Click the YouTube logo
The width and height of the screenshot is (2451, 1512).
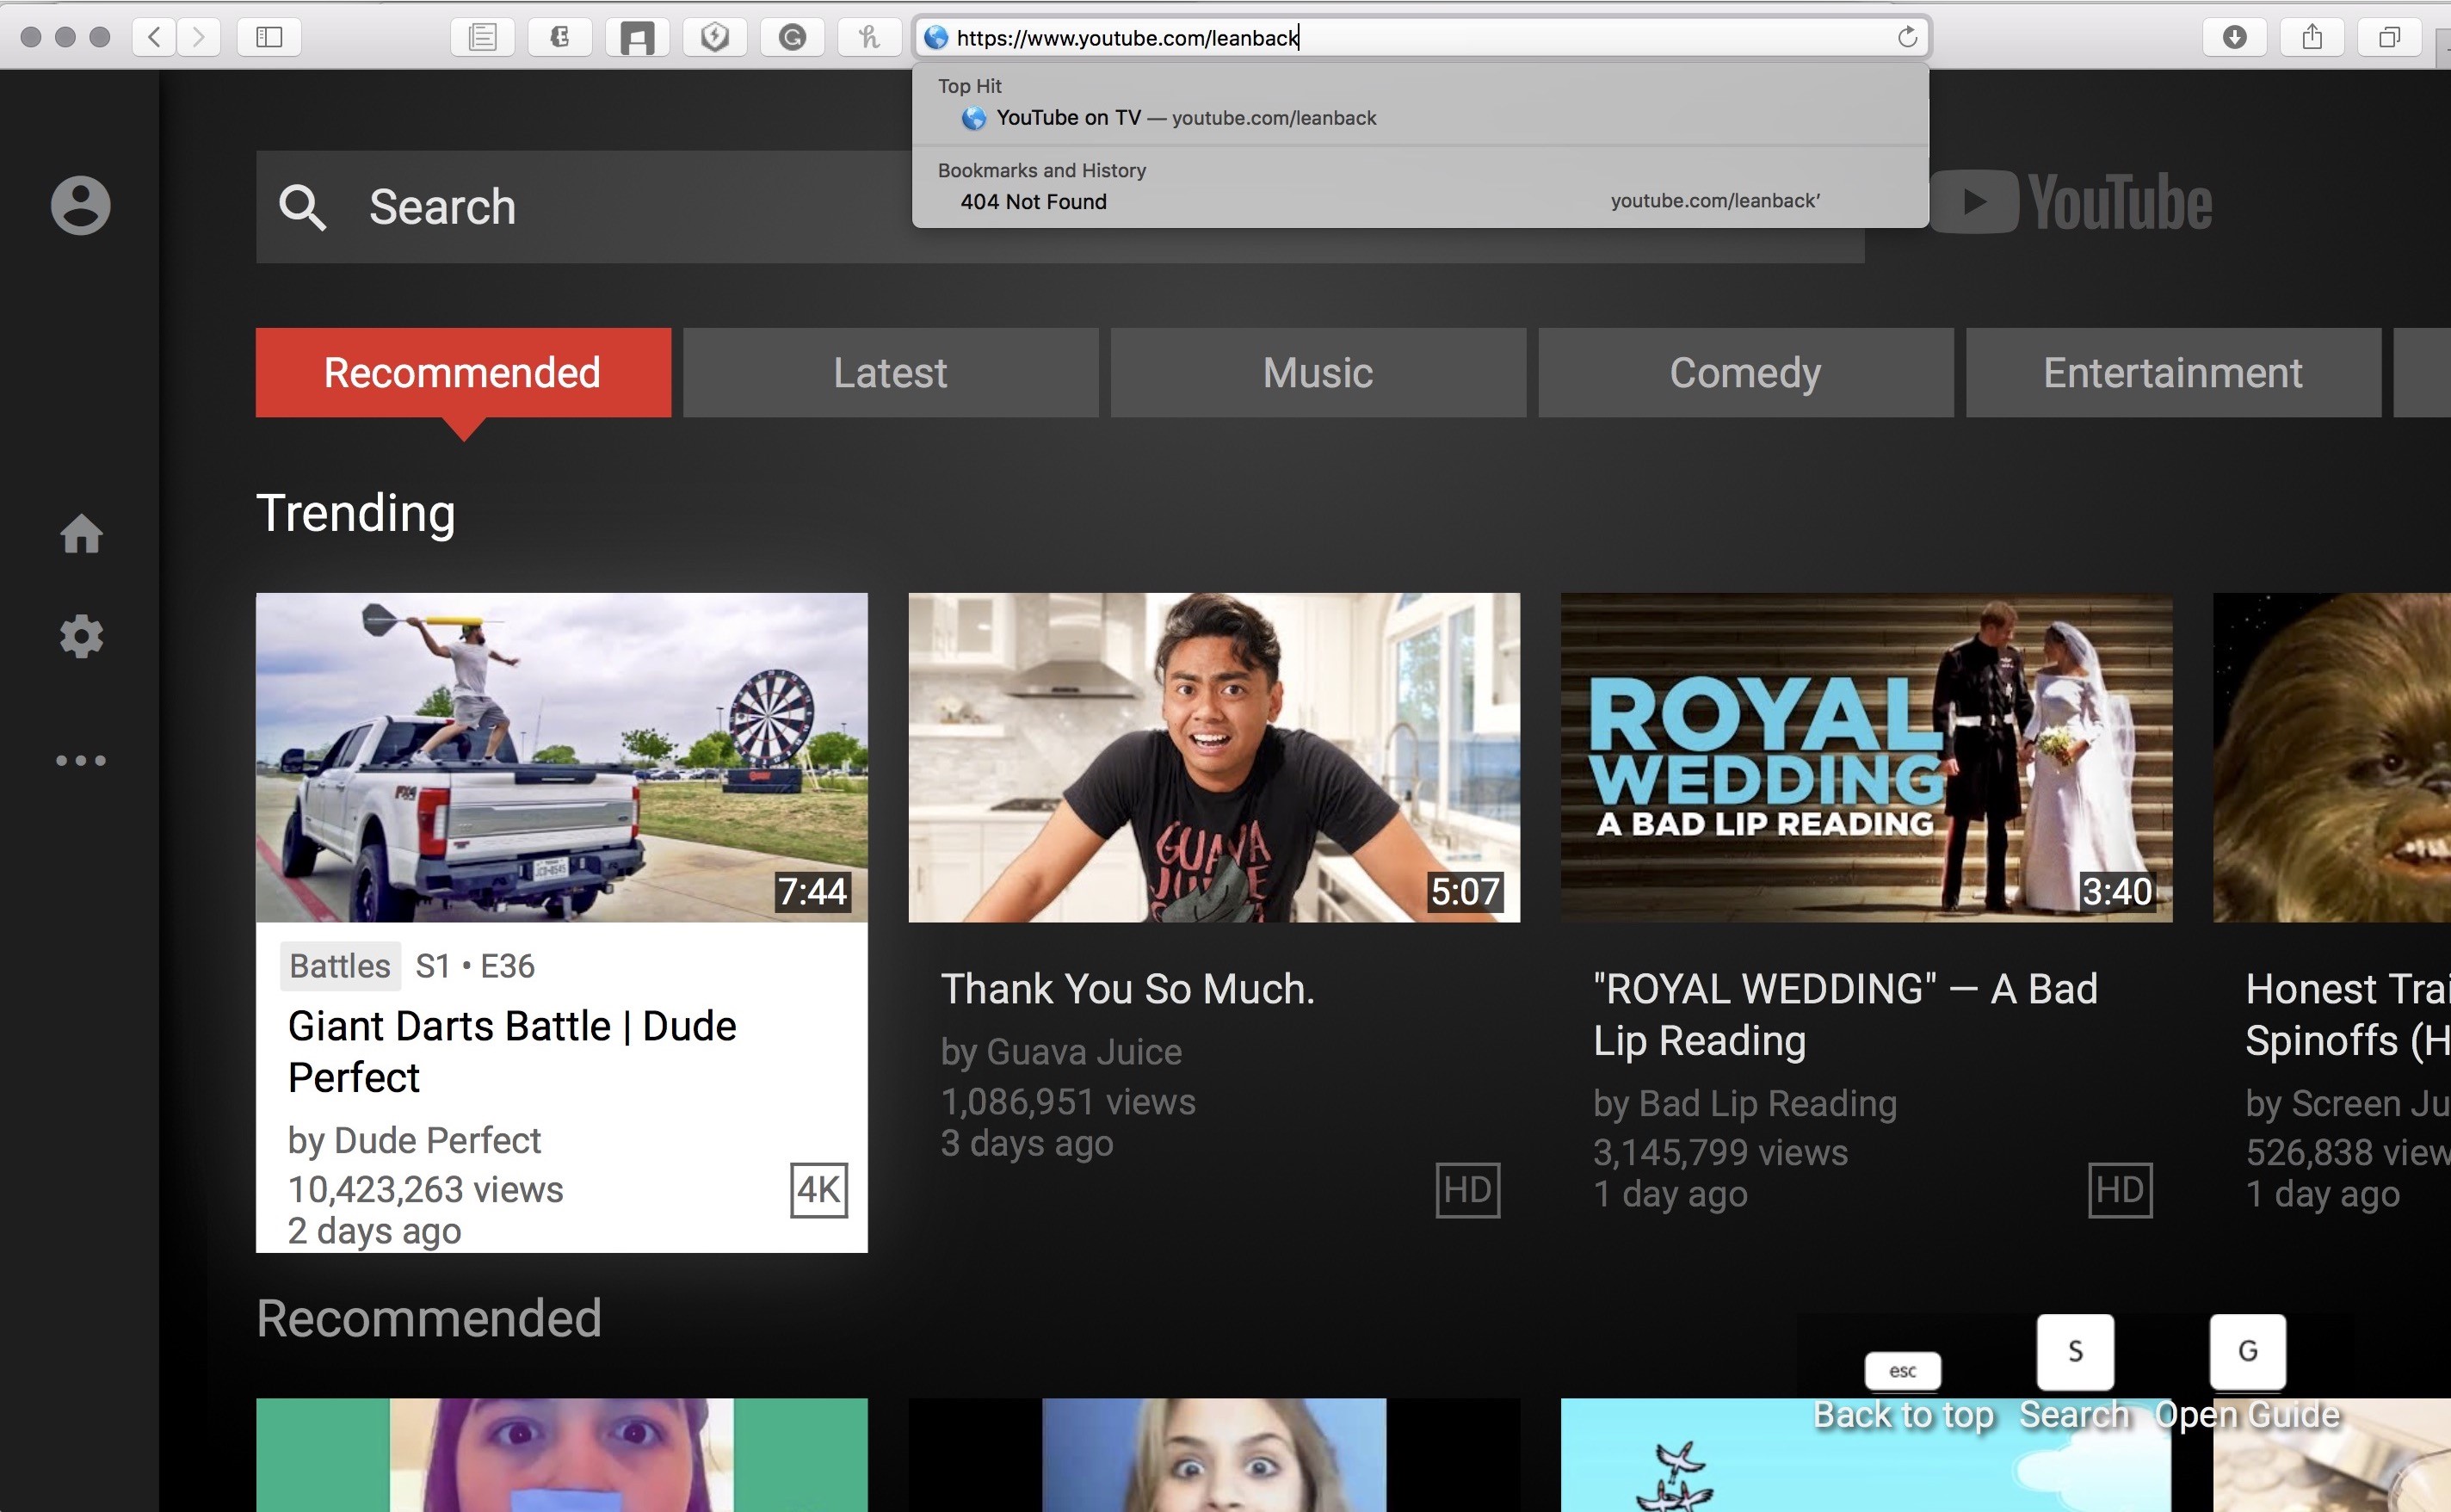click(x=2071, y=202)
